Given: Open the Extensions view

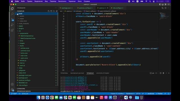Looking at the screenshot, I should pos(12,30).
